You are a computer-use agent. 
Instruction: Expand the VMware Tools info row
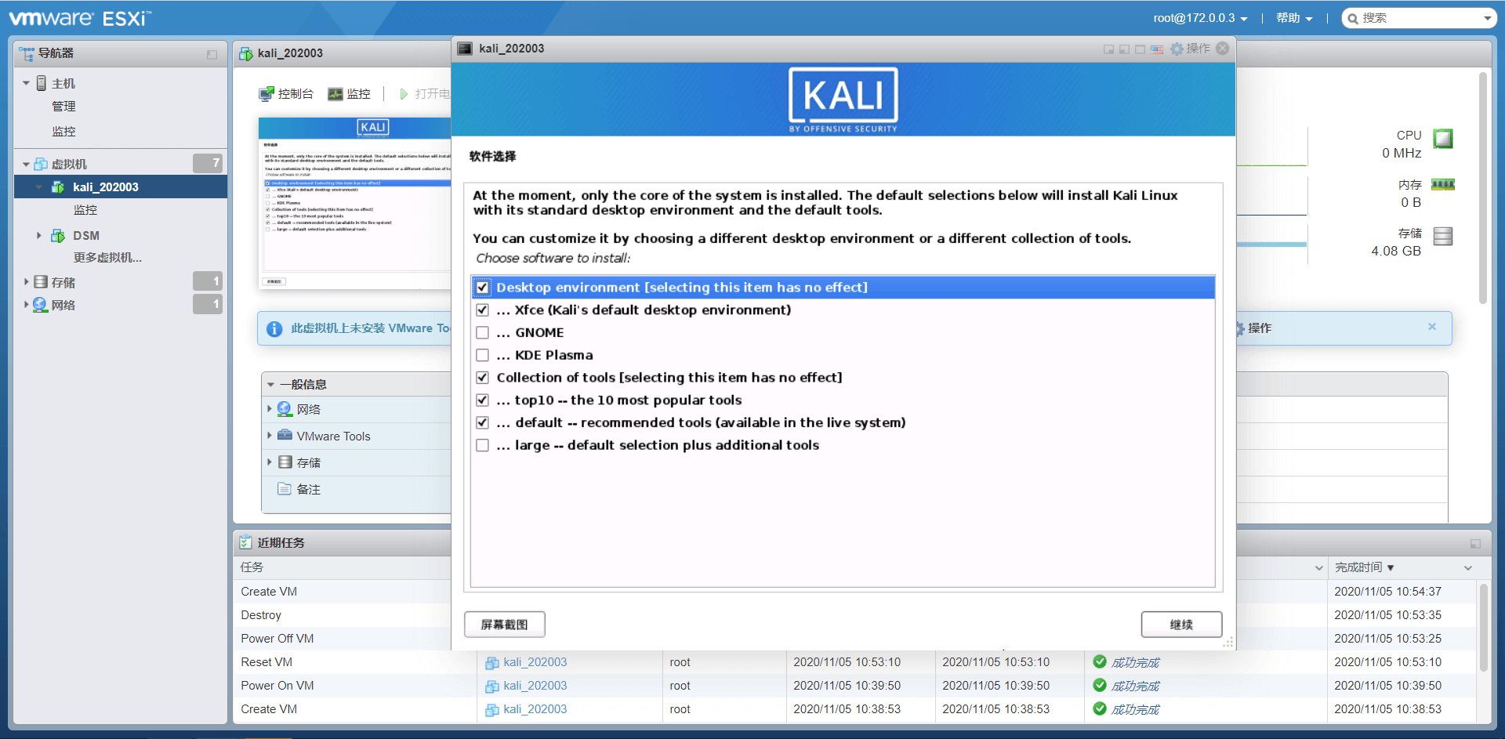pyautogui.click(x=270, y=435)
